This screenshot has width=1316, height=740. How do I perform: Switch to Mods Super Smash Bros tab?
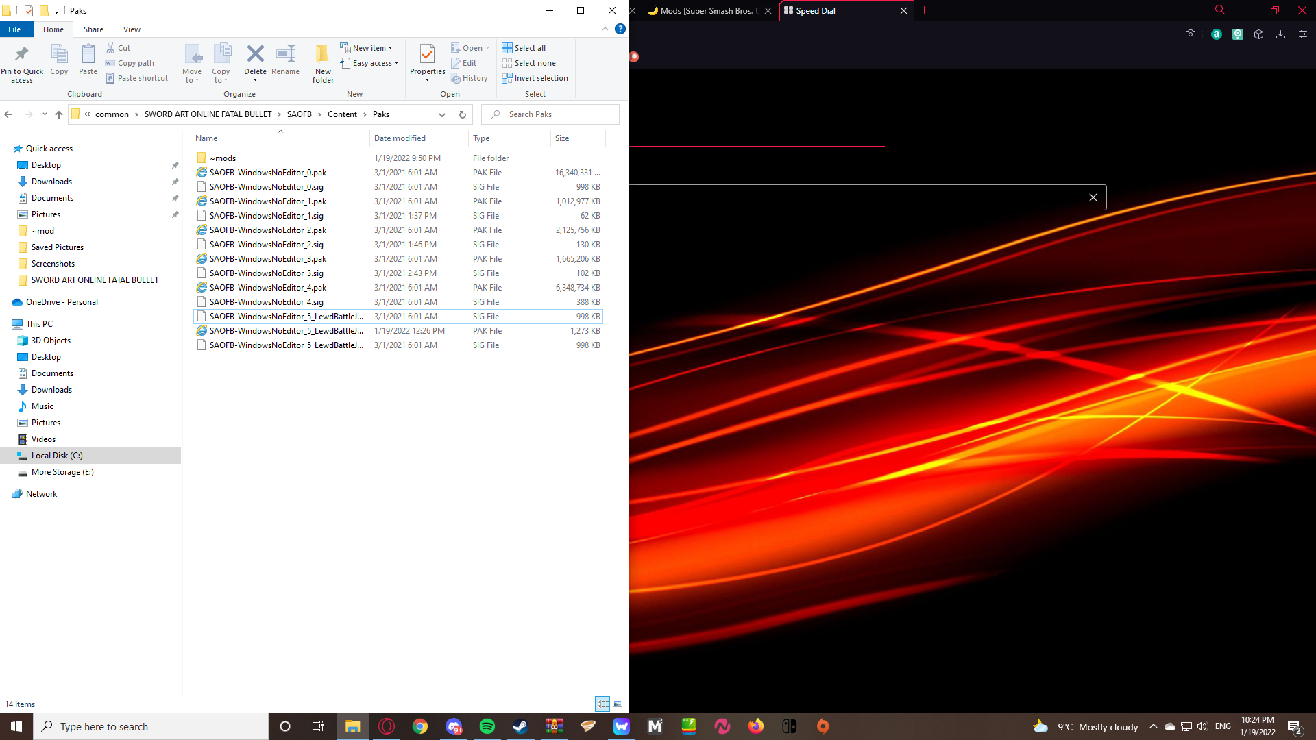click(x=709, y=10)
